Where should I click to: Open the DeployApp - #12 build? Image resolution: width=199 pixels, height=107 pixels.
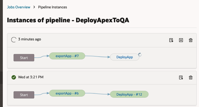pos(129,94)
